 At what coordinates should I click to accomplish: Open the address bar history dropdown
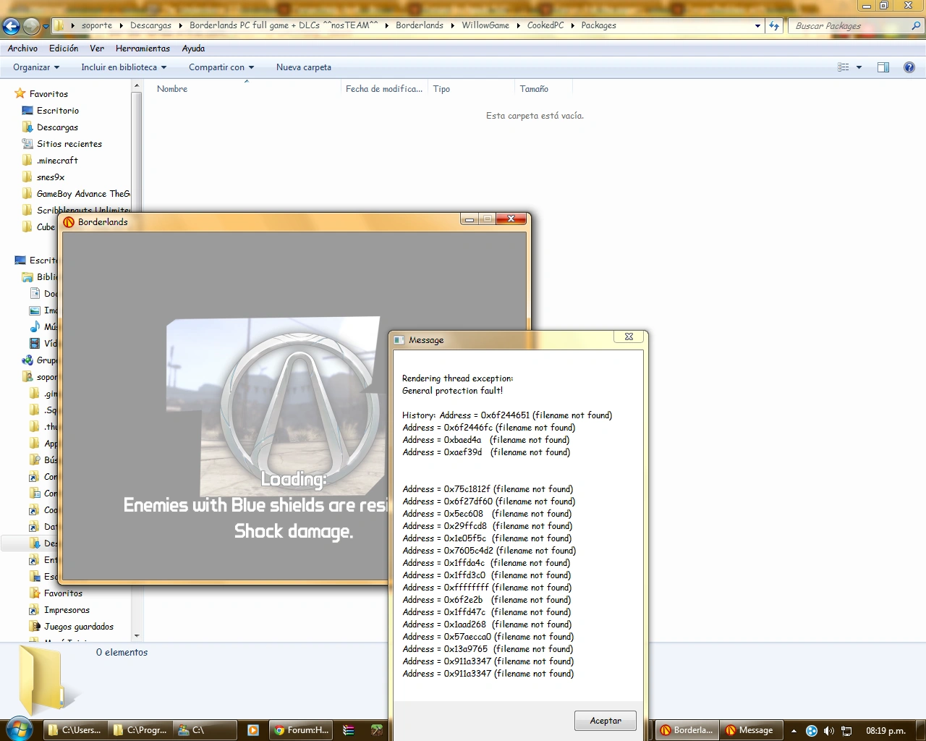point(757,25)
